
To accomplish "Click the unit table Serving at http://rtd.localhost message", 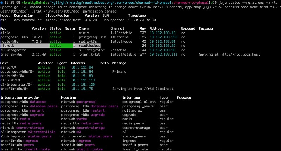I will point(143,89).
